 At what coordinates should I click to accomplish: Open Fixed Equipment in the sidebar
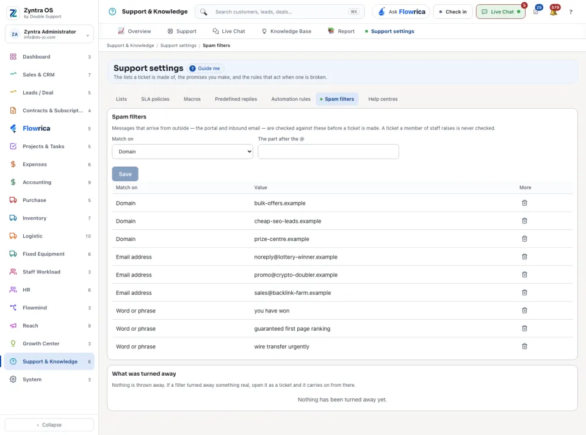tap(49, 254)
